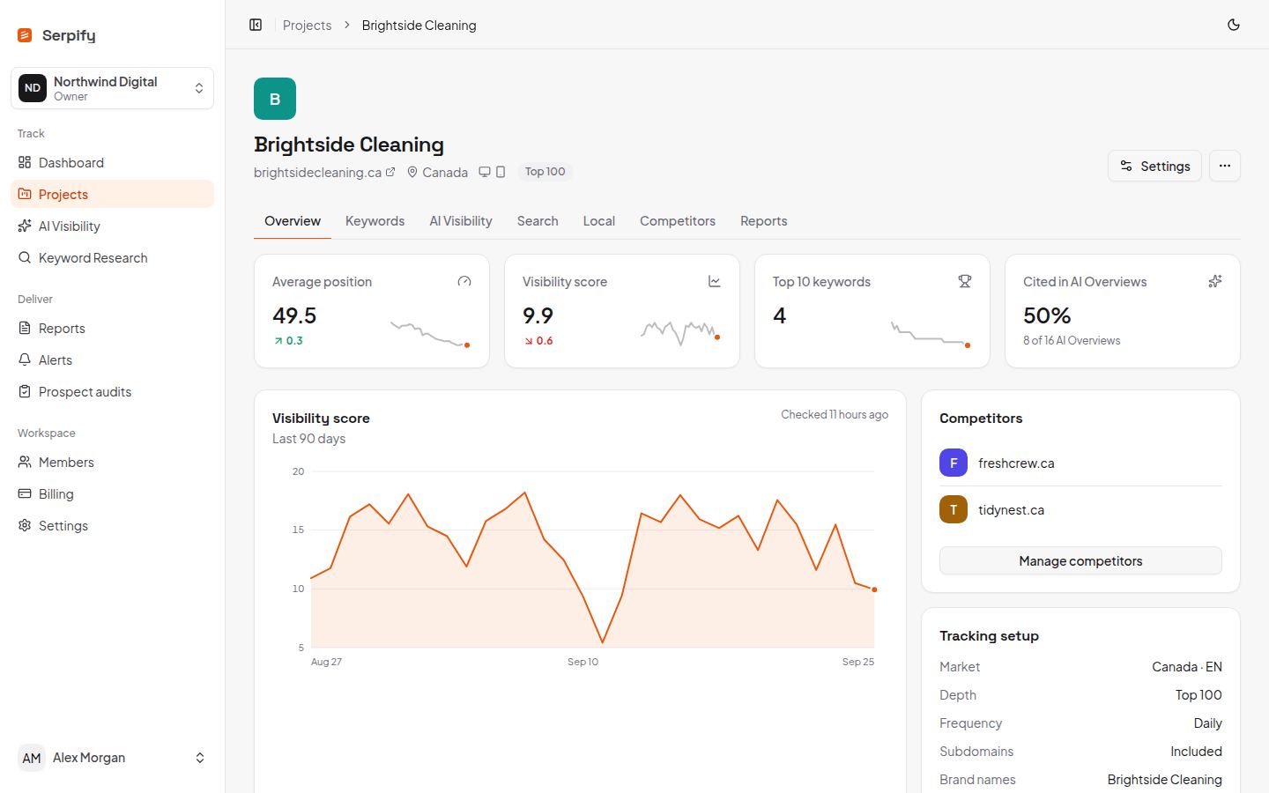Image resolution: width=1269 pixels, height=793 pixels.
Task: Click the desktop device icon
Action: [484, 172]
